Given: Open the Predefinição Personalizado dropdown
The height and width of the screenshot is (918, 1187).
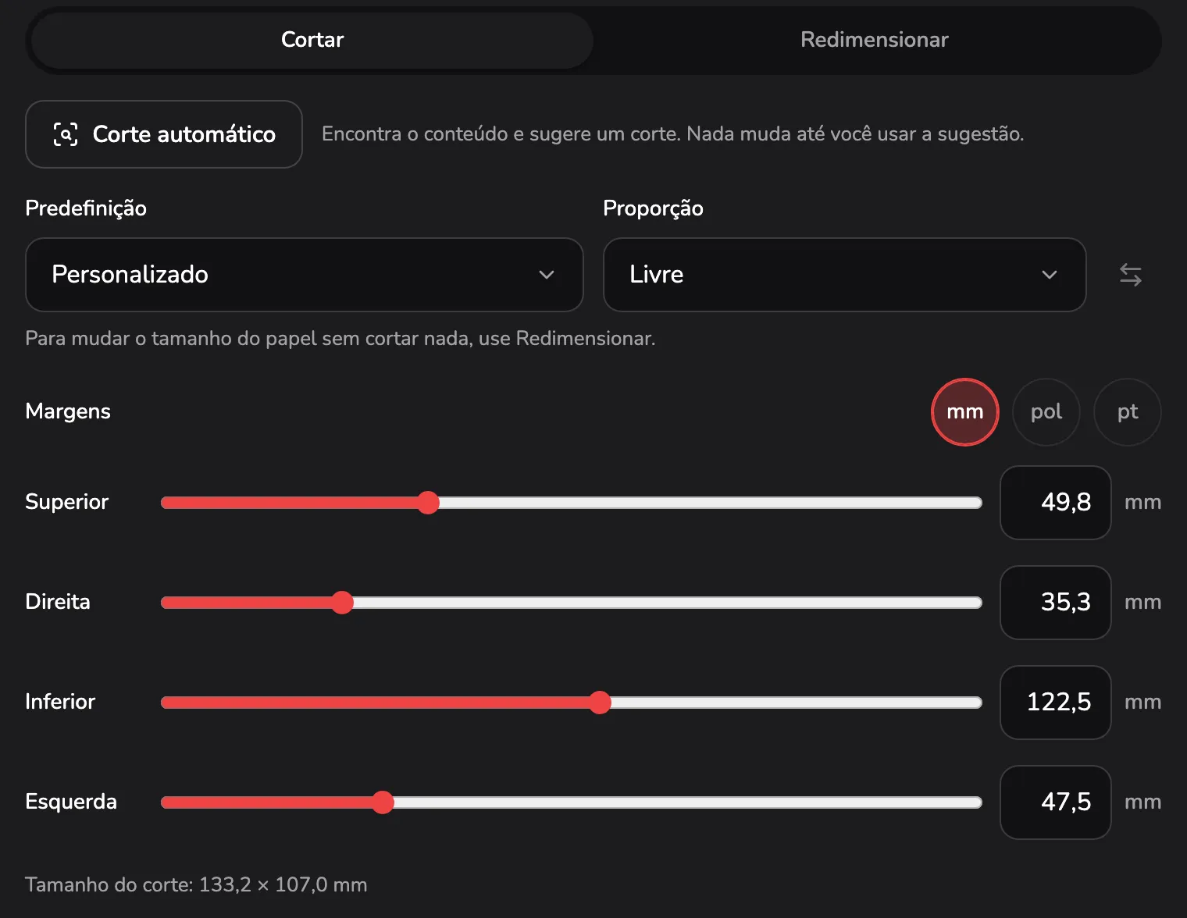Looking at the screenshot, I should (305, 275).
